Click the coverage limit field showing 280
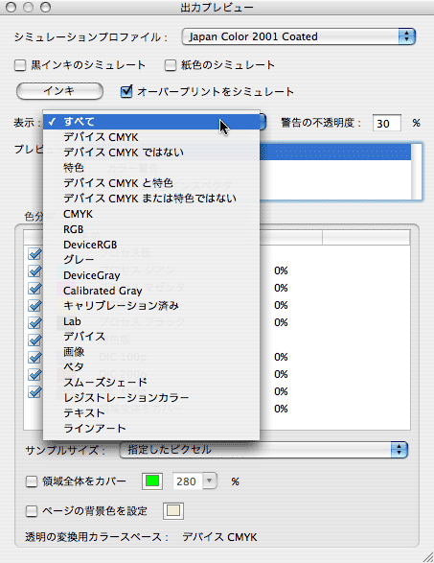 pos(188,481)
